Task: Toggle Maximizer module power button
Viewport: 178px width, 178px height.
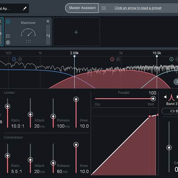Action: 8,22
